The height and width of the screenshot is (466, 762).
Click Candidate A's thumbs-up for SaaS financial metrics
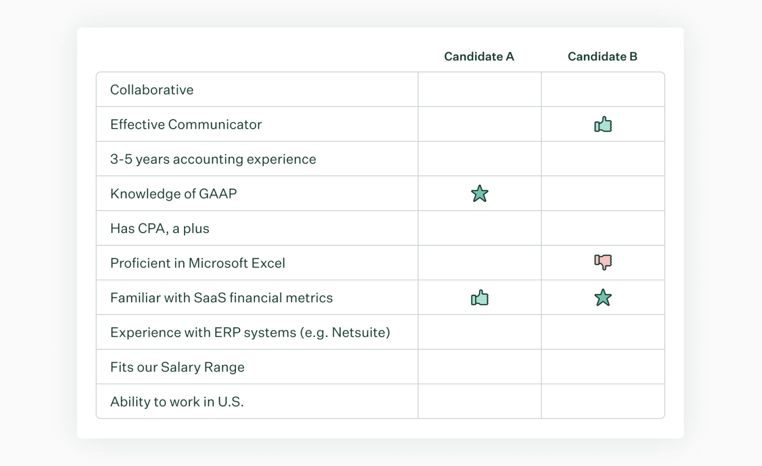pos(479,298)
